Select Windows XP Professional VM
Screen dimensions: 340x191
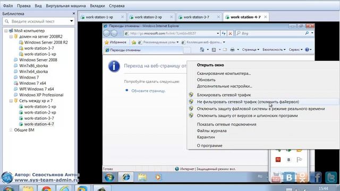(41, 95)
